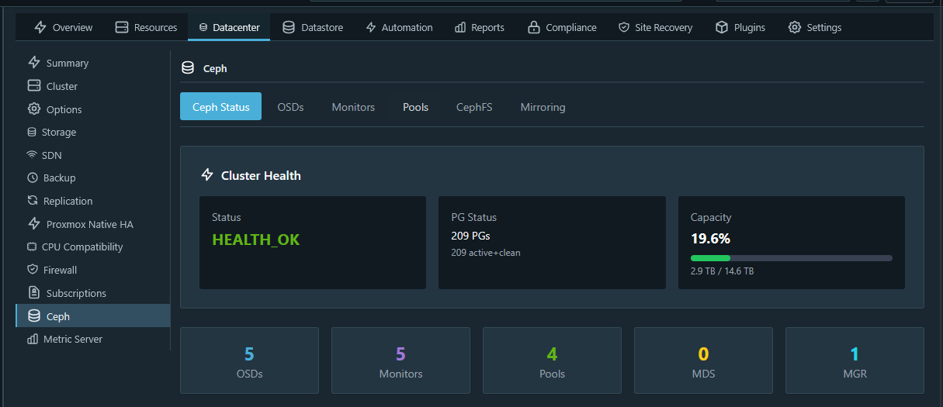The image size is (943, 407).
Task: Click the '209 PGs' value
Action: (470, 236)
